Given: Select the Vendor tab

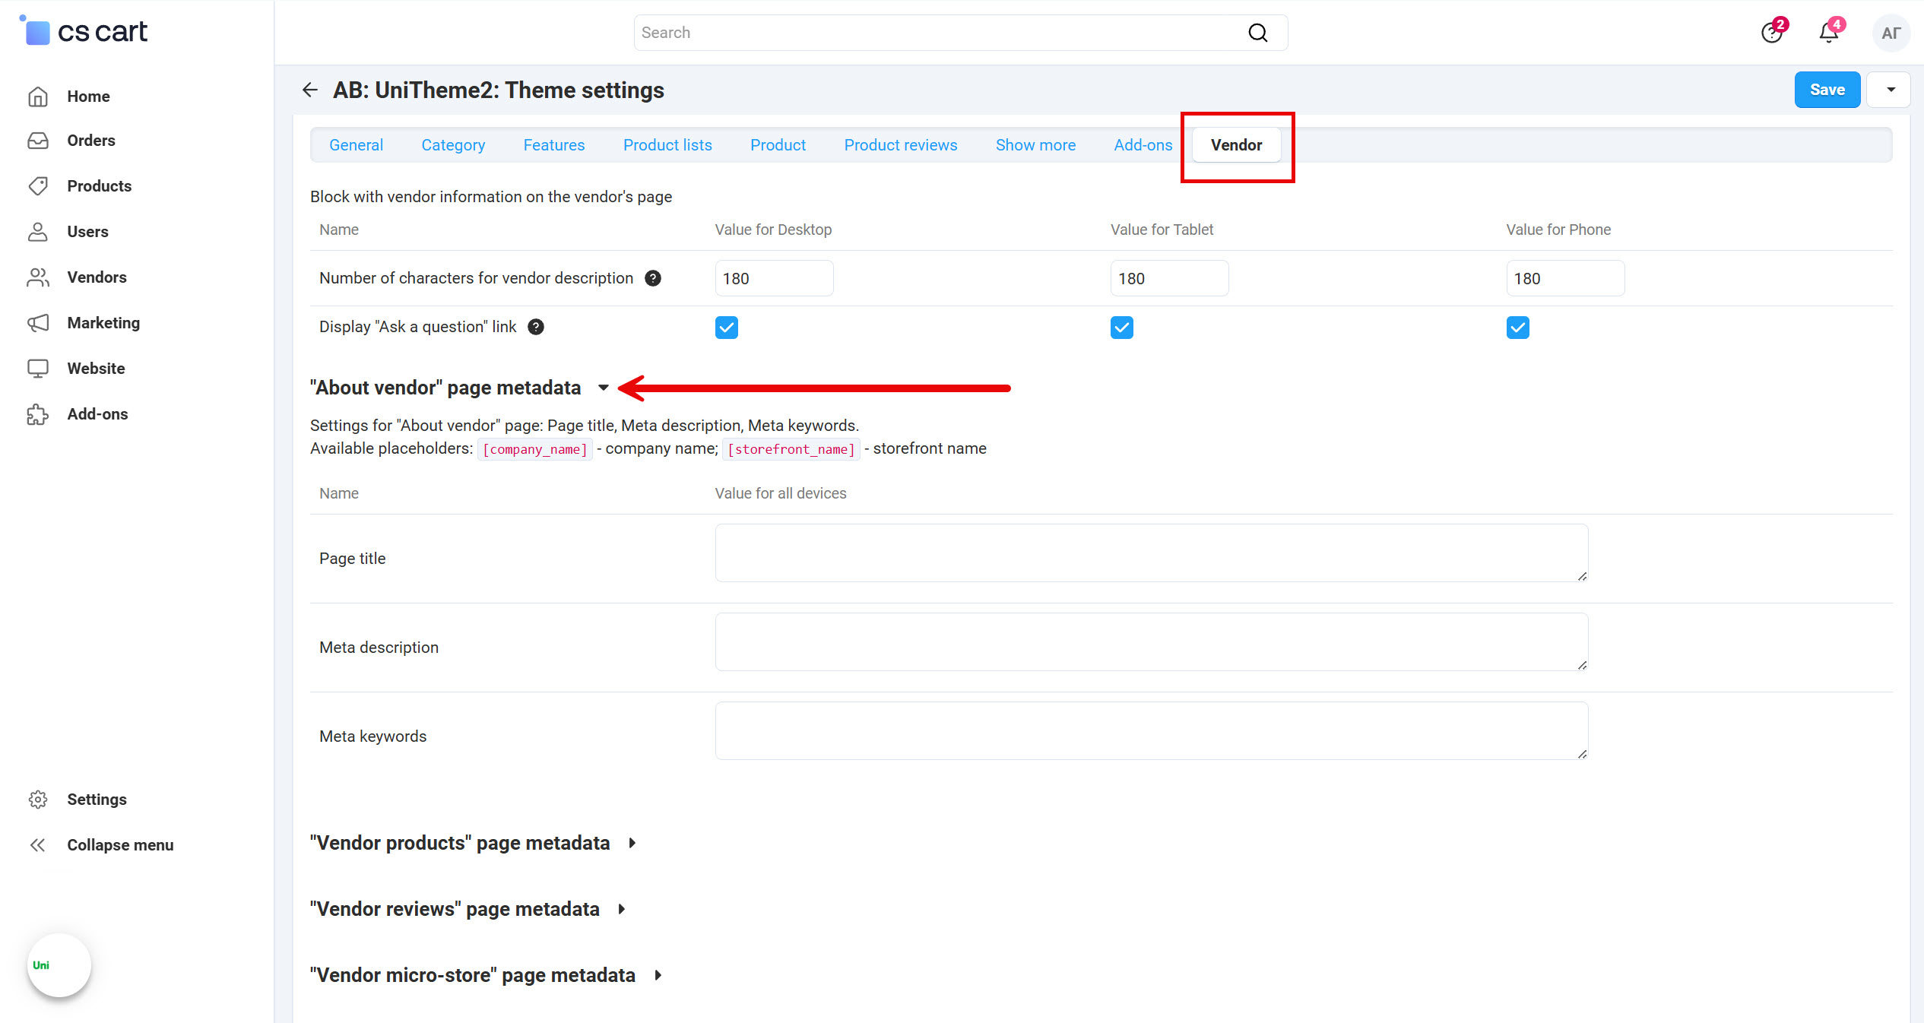Looking at the screenshot, I should 1236,145.
